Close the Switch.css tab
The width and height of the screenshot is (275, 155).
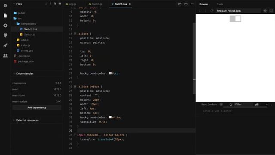pyautogui.click(x=130, y=4)
